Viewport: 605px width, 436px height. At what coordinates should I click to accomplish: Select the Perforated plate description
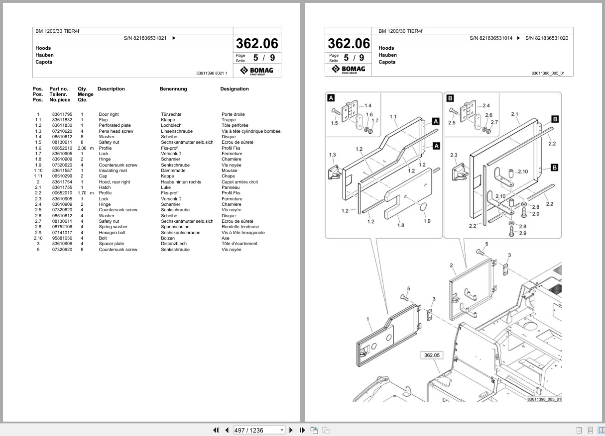[x=115, y=126]
